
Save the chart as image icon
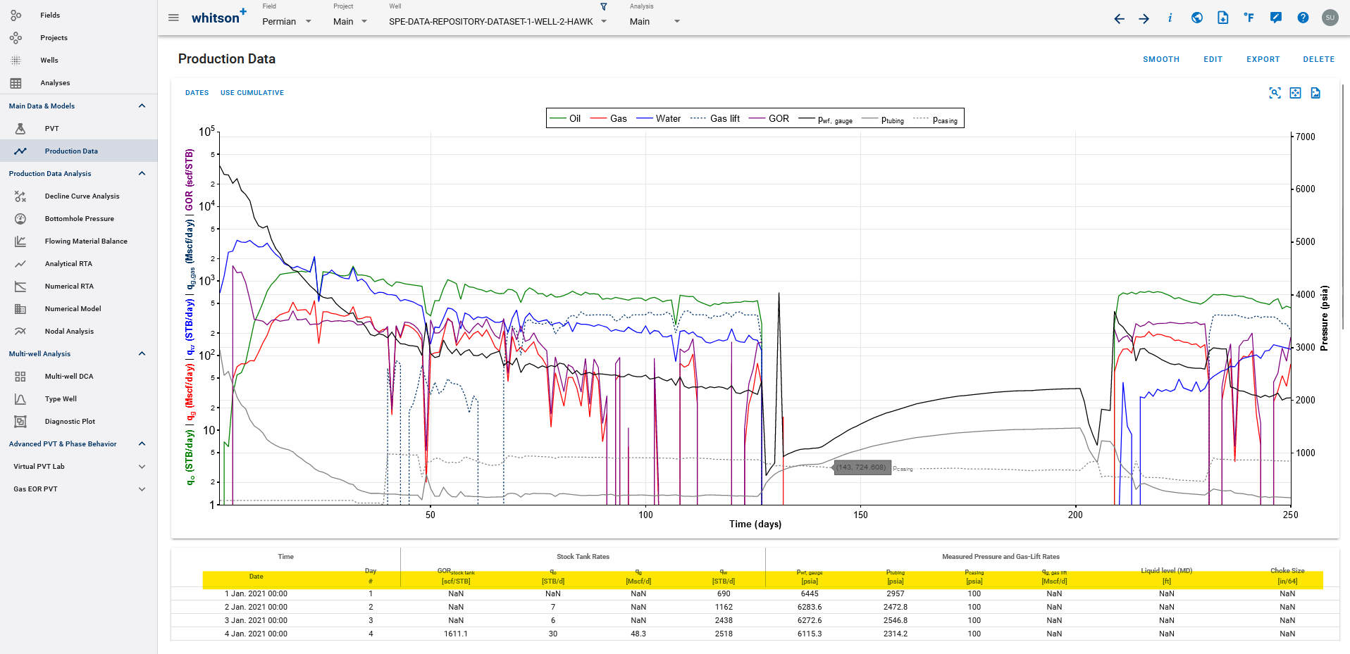1315,93
